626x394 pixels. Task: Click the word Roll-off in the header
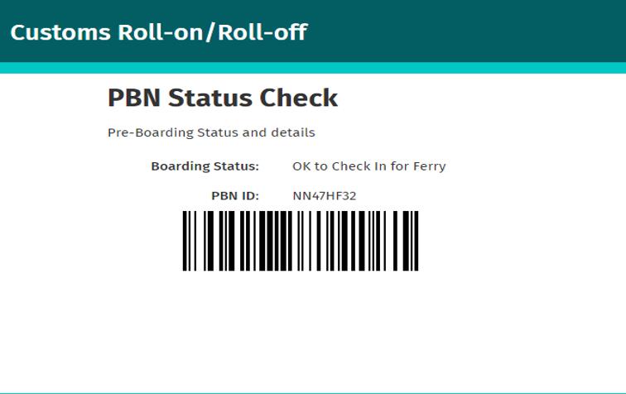click(262, 32)
